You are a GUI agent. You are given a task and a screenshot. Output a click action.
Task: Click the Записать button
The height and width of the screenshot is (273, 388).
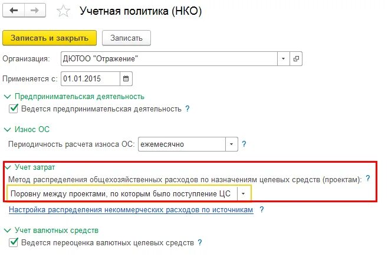click(x=126, y=38)
